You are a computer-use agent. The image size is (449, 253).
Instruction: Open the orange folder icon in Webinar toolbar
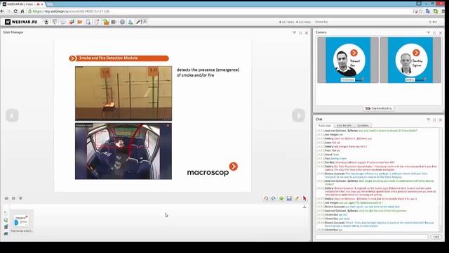click(80, 22)
